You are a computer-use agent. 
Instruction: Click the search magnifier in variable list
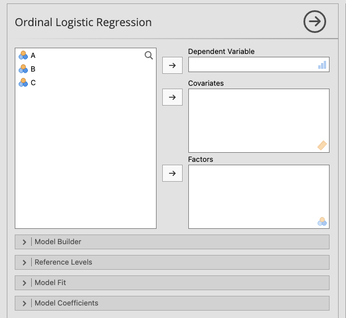[149, 55]
